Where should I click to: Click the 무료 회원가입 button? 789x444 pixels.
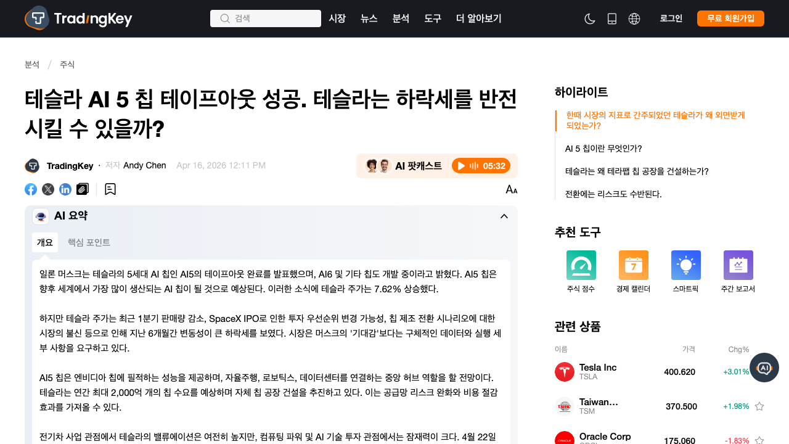(x=730, y=18)
